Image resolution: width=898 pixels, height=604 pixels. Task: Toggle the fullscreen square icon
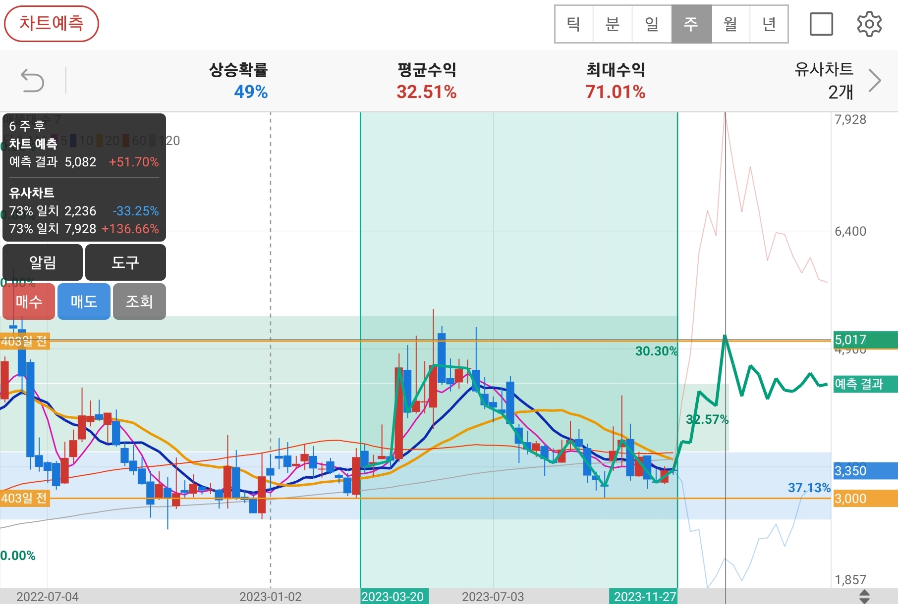(821, 24)
